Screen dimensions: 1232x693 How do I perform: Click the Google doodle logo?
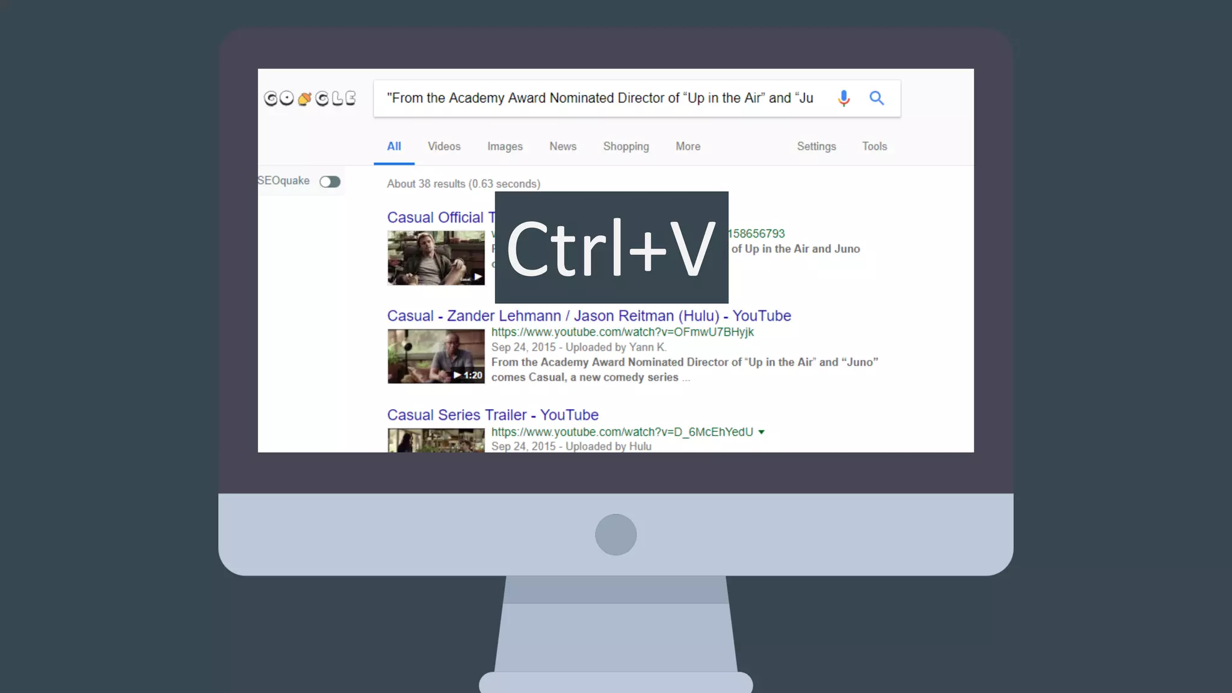(310, 98)
